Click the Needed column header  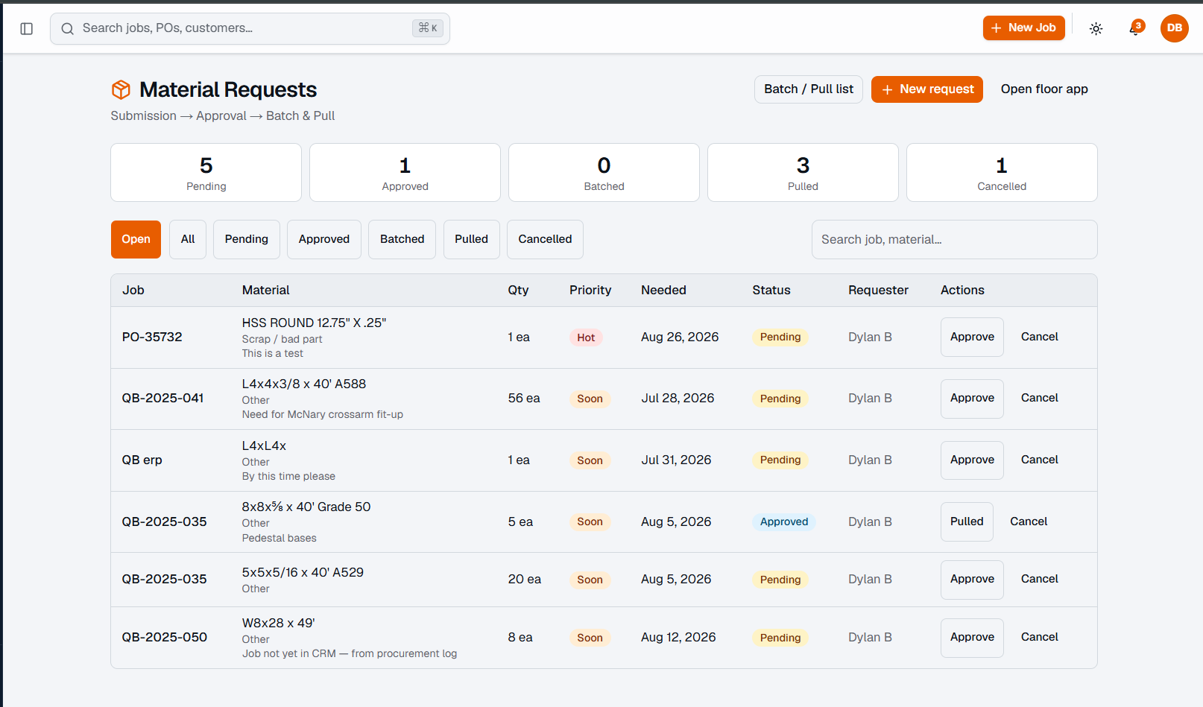pyautogui.click(x=663, y=290)
